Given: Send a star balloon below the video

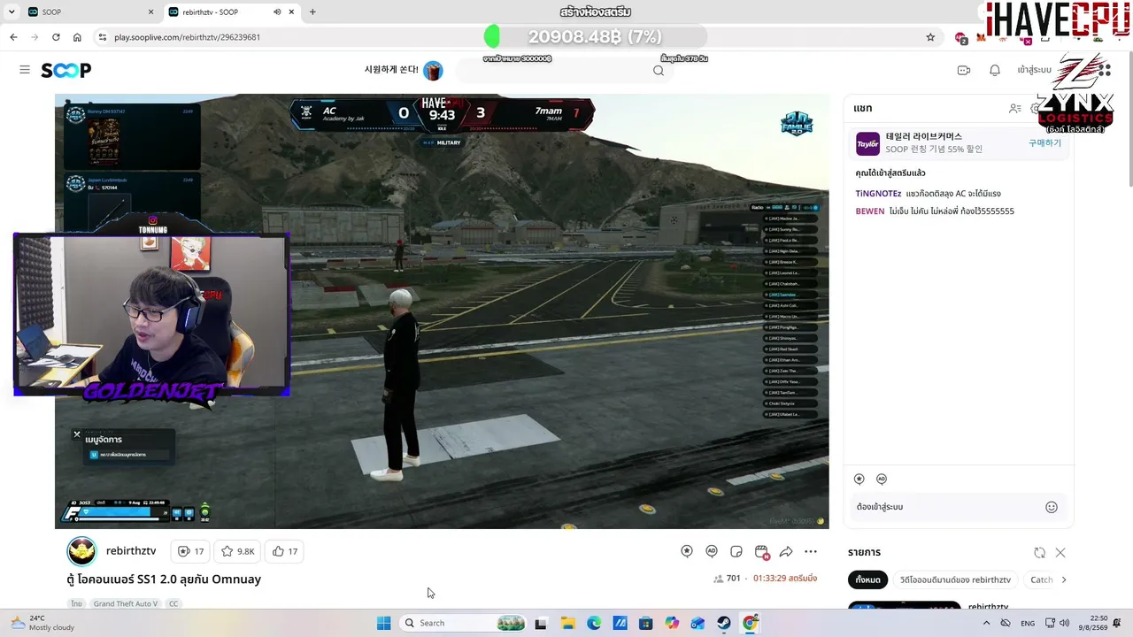Looking at the screenshot, I should (x=687, y=551).
